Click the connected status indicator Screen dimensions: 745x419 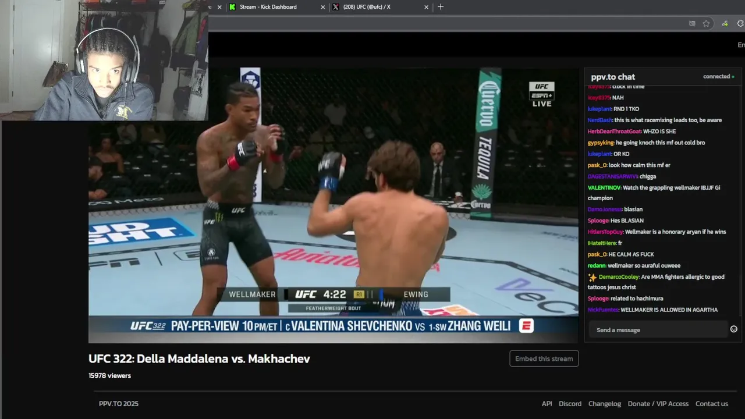click(718, 76)
